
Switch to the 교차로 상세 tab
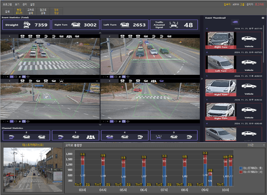coord(31,11)
